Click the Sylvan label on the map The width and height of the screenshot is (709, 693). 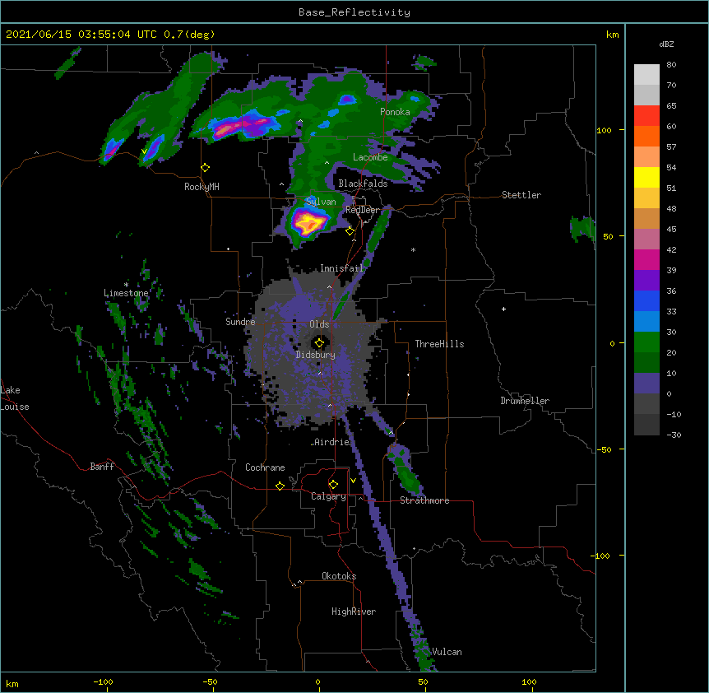point(321,202)
